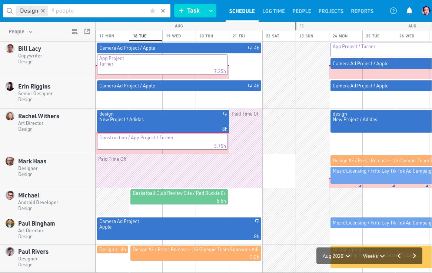Open the note icon on Bill Lacy's 4h Camera Ad task
The height and width of the screenshot is (273, 432).
point(250,48)
